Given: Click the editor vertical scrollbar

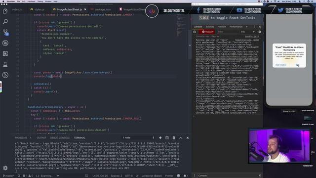Looking at the screenshot, I should [x=190, y=45].
